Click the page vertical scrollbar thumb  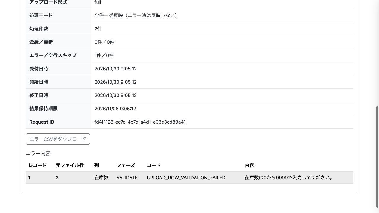[377, 157]
